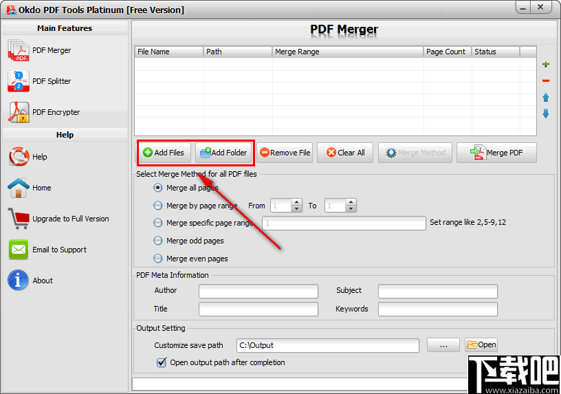Click the Home house icon

19,188
